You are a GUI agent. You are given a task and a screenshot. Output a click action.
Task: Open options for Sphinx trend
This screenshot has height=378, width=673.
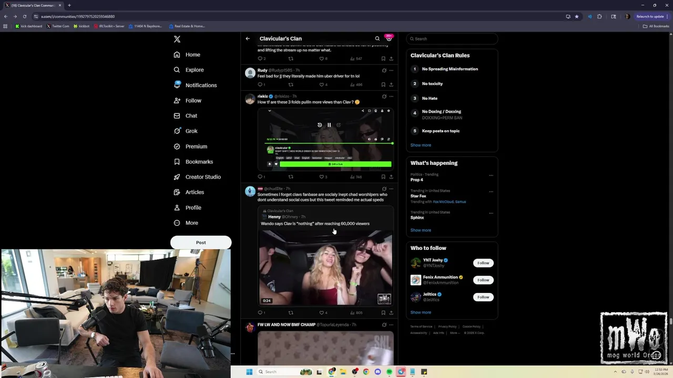pyautogui.click(x=491, y=213)
